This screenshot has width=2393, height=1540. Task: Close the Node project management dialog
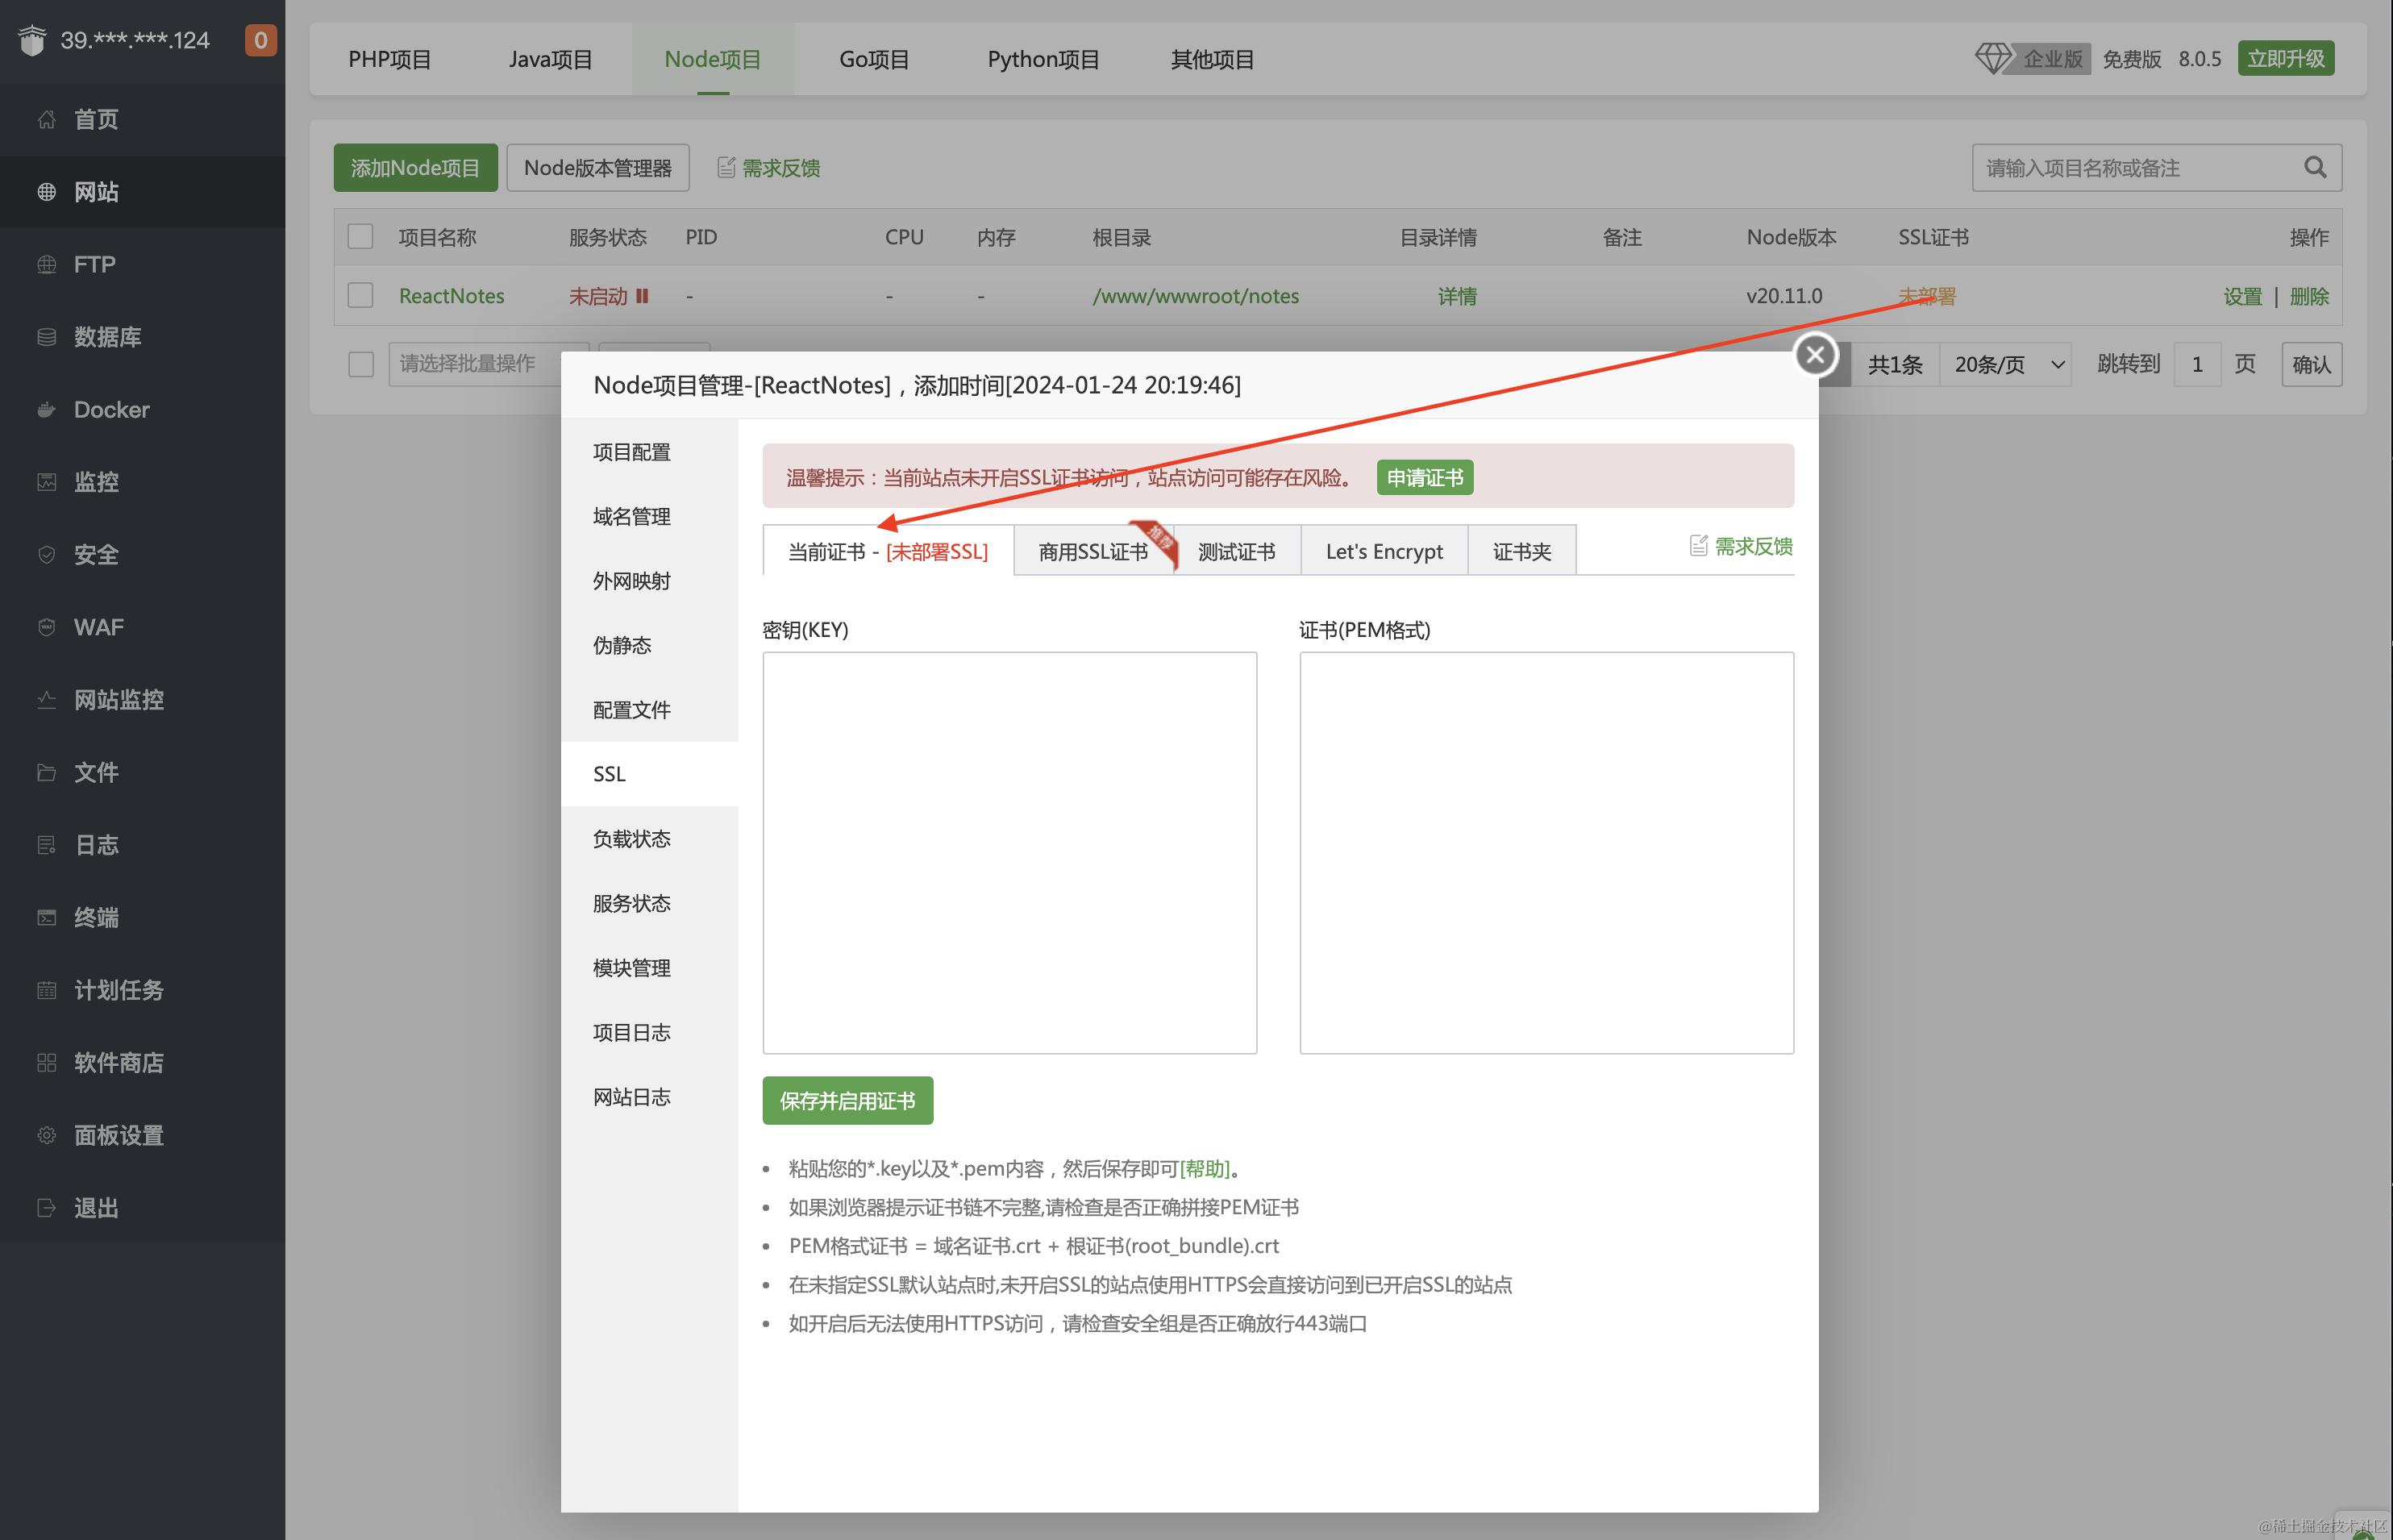pyautogui.click(x=1815, y=354)
